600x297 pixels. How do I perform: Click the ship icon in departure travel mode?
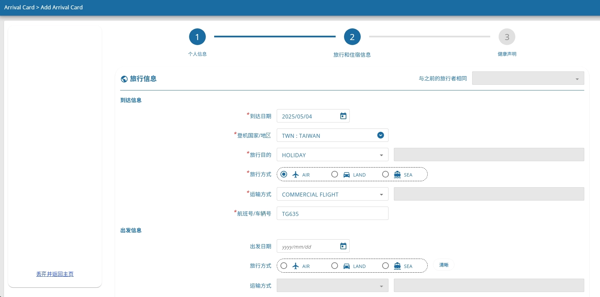[397, 266]
